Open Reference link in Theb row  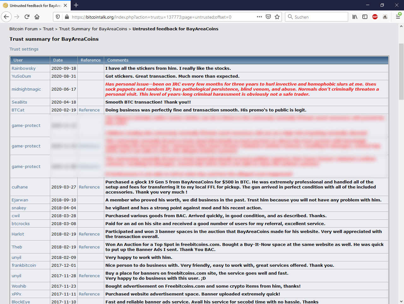pyautogui.click(x=89, y=247)
